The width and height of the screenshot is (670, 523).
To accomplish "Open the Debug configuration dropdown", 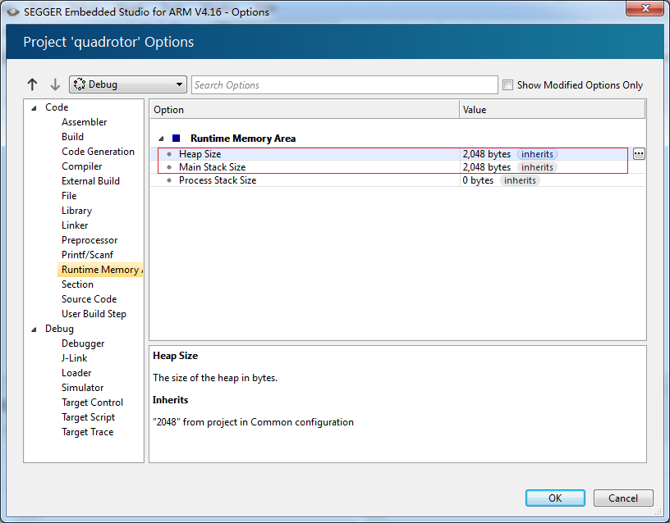I will 128,84.
